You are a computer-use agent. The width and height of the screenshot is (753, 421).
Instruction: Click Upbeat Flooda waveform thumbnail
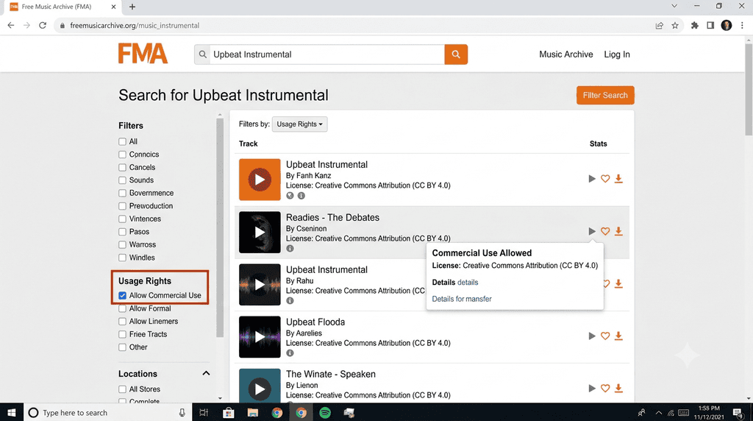pos(260,337)
